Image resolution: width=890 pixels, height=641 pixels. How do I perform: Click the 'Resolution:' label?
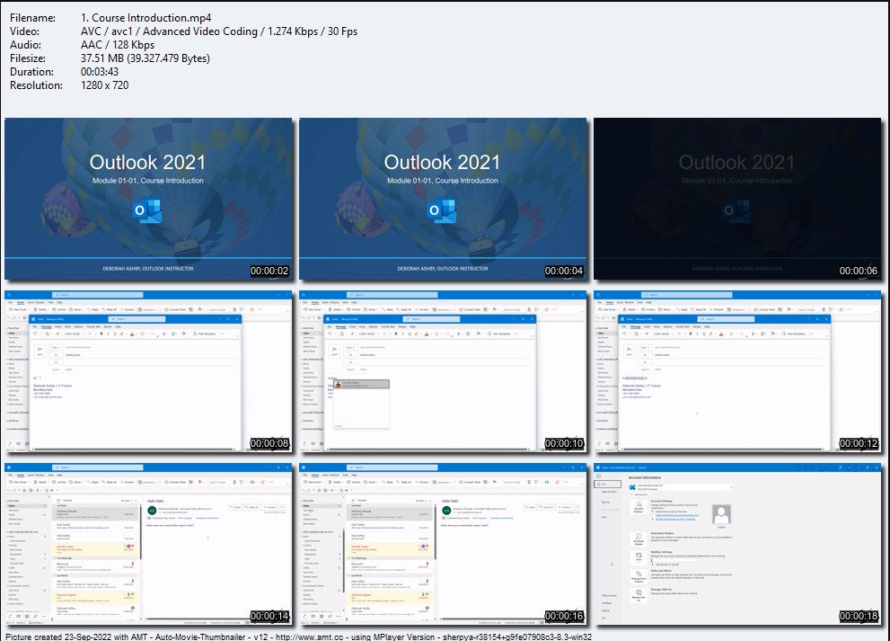[36, 85]
